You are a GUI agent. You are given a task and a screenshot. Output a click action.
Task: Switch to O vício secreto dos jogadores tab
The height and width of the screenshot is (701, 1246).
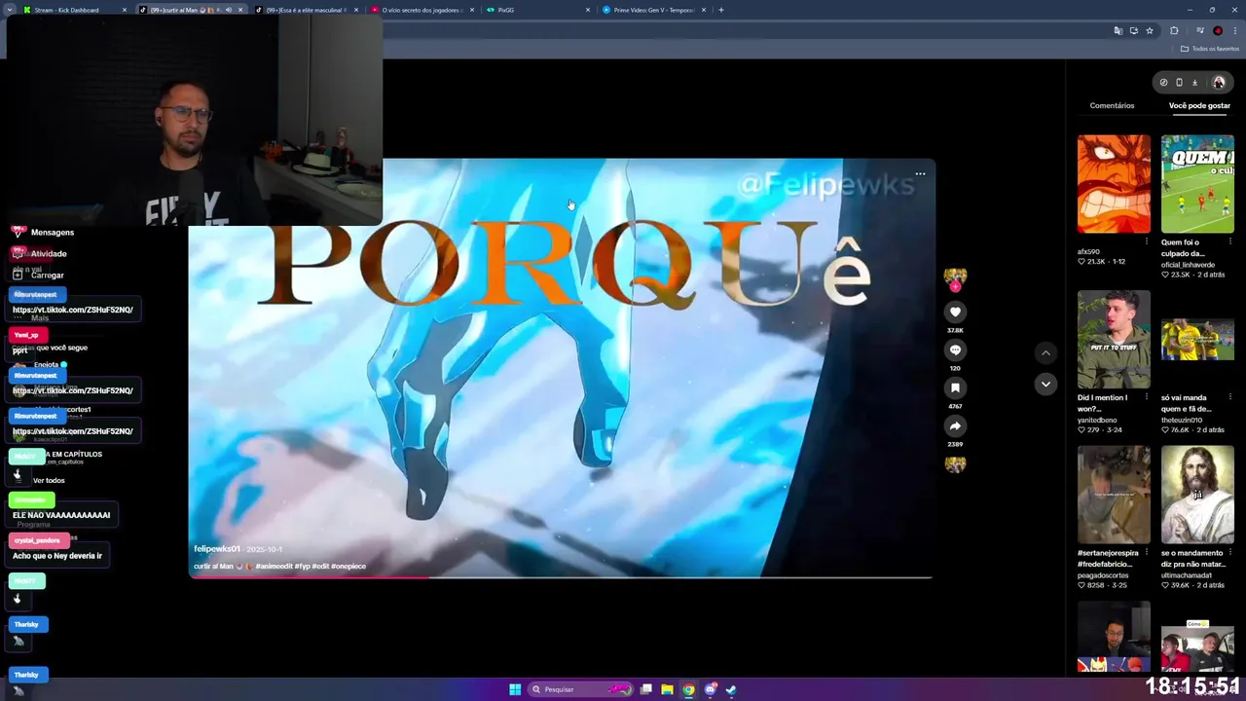(x=421, y=10)
